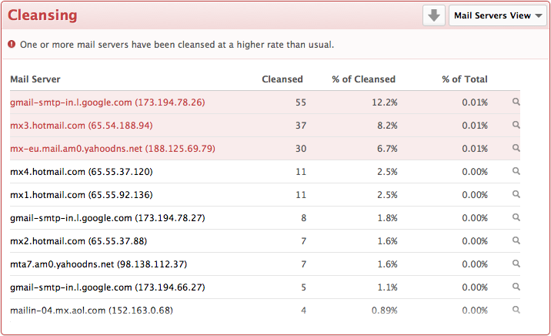
Task: Sort by % of Cleansed column header
Action: pyautogui.click(x=364, y=79)
